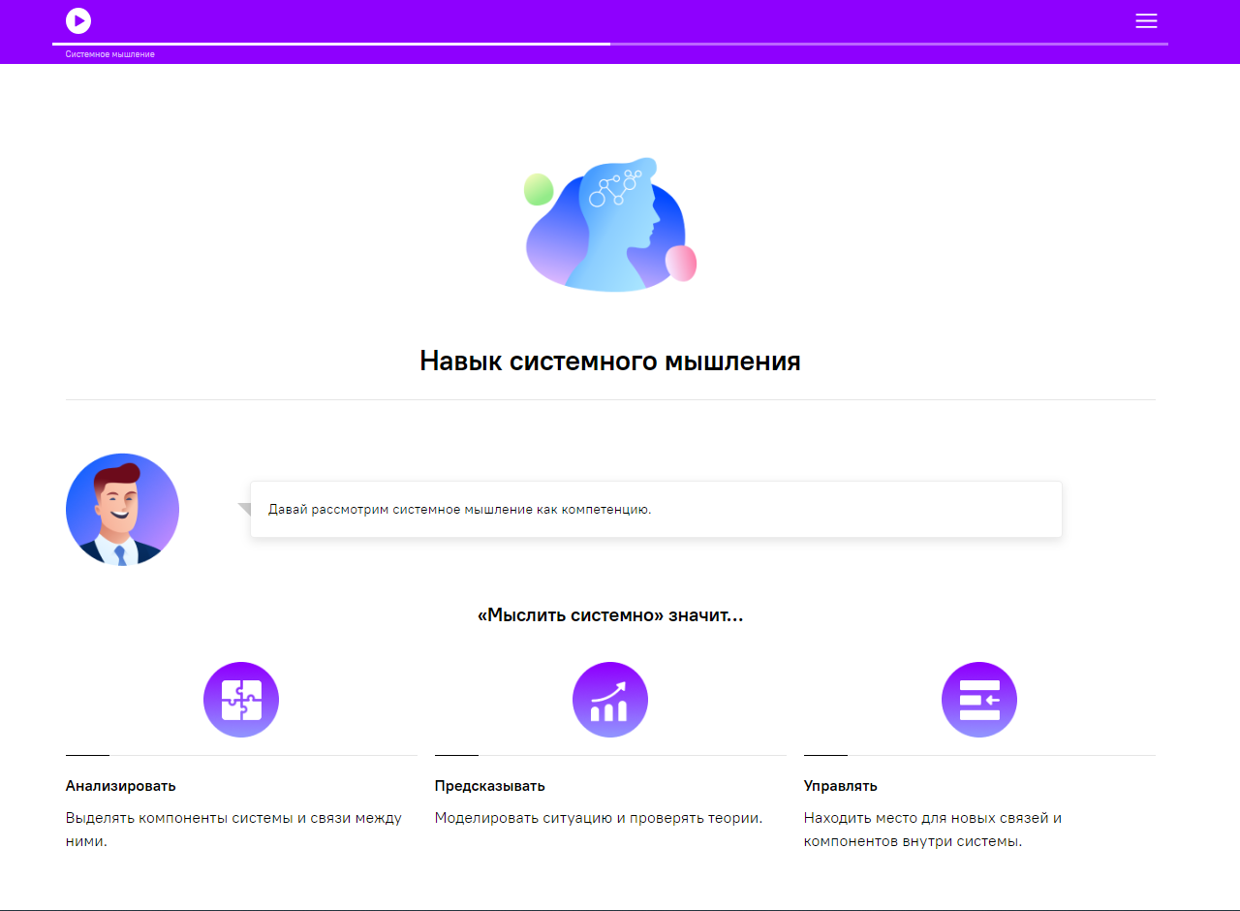Viewport: 1240px width, 911px height.
Task: Click the '«Мыслить системно» значит…' heading
Action: tap(610, 615)
